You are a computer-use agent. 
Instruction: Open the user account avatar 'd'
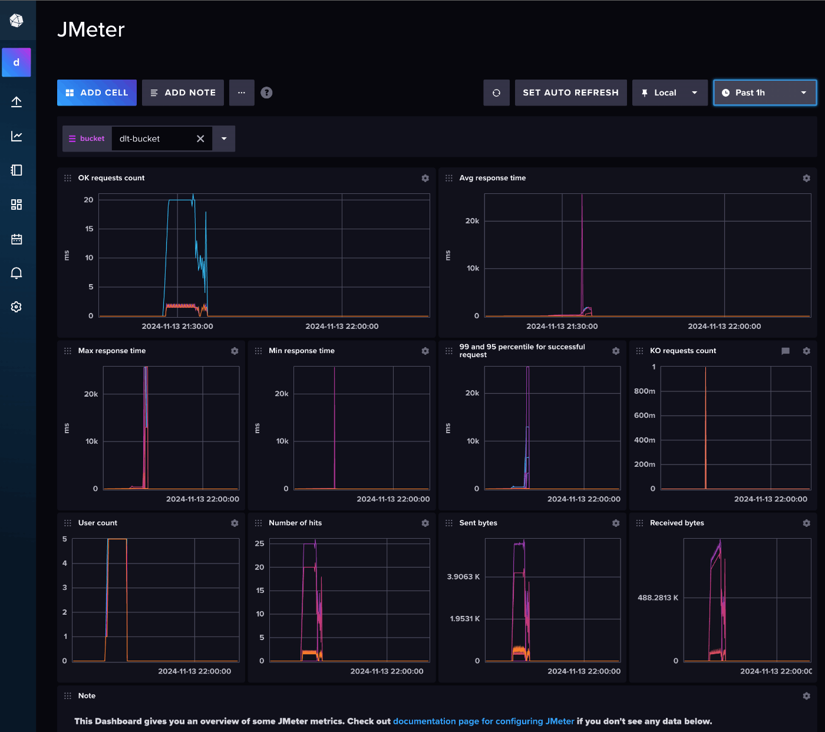[x=16, y=62]
